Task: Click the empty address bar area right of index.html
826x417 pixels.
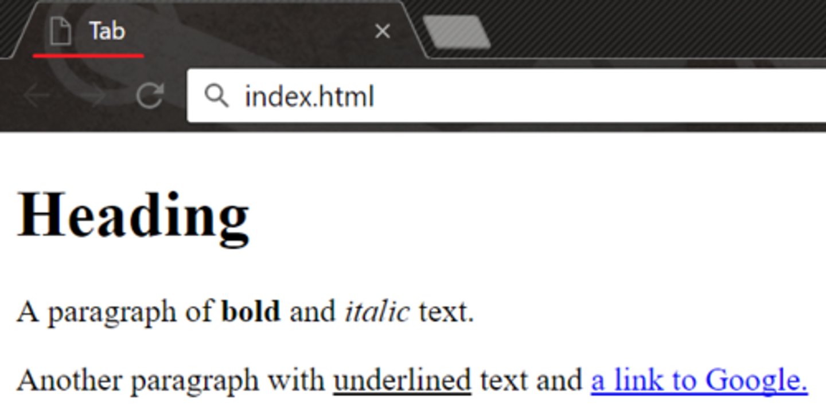Action: tap(599, 96)
